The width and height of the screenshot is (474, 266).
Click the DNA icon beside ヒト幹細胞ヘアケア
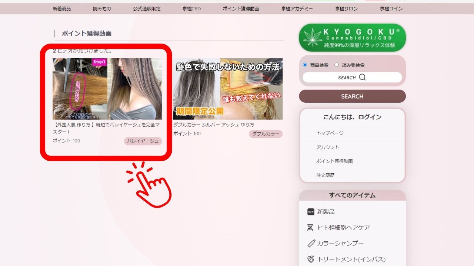(x=310, y=228)
